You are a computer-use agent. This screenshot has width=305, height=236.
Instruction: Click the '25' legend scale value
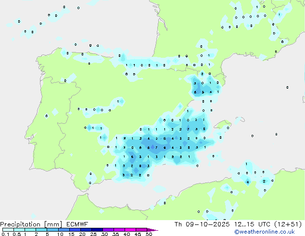coord(93,234)
